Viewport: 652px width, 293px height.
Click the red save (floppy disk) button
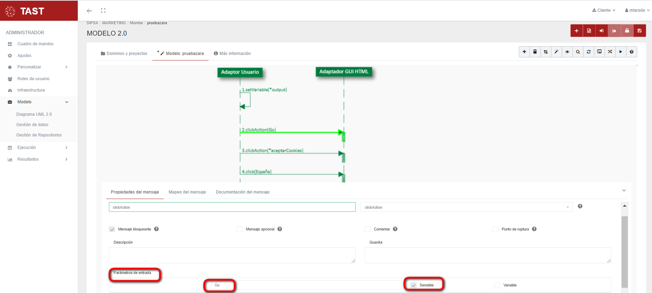[639, 31]
